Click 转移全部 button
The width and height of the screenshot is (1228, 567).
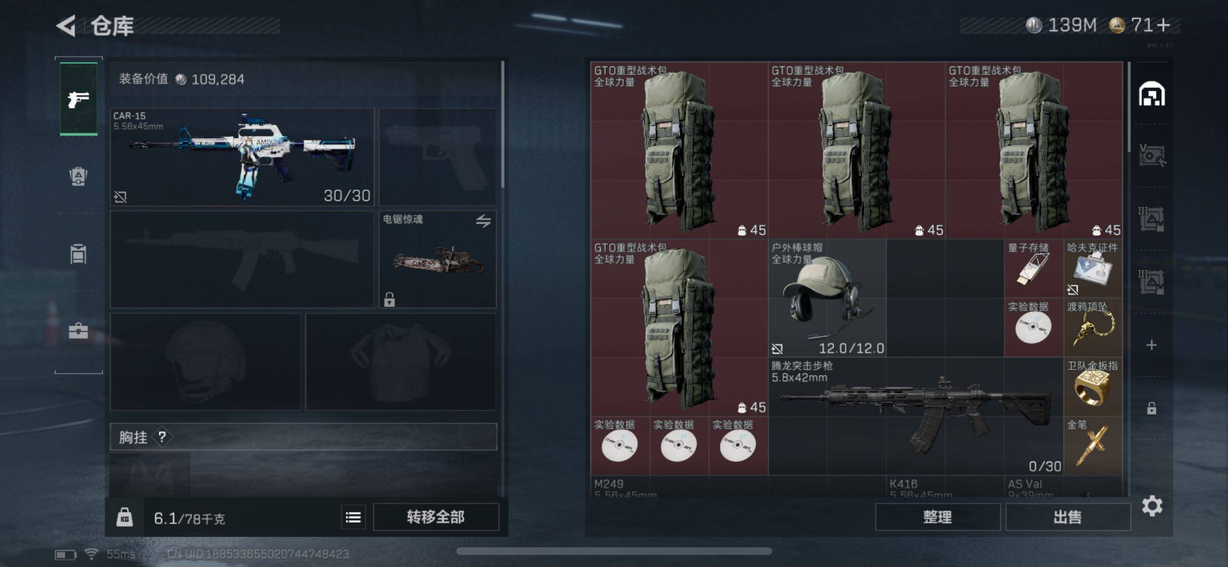coord(436,517)
